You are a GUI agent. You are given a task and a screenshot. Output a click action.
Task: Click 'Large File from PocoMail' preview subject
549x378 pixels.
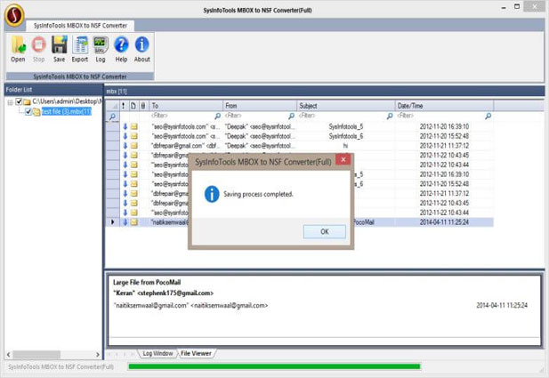(x=147, y=282)
